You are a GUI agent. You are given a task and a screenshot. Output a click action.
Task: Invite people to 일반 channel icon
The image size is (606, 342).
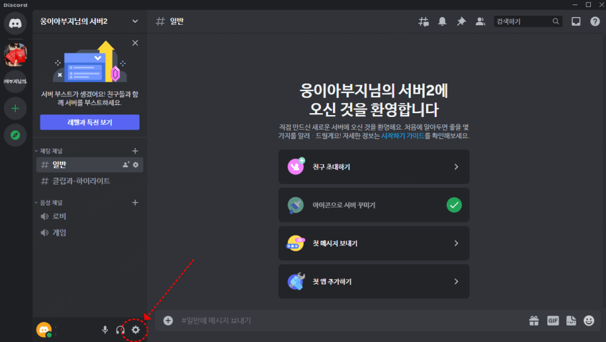126,164
